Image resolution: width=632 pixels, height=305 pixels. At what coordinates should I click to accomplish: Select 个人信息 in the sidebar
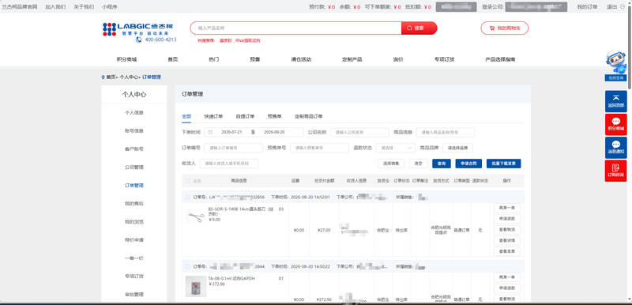point(134,113)
